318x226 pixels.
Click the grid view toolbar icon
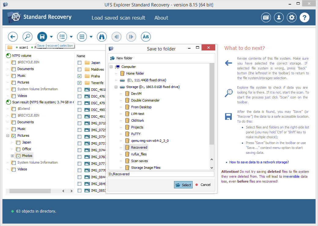[x=82, y=37]
